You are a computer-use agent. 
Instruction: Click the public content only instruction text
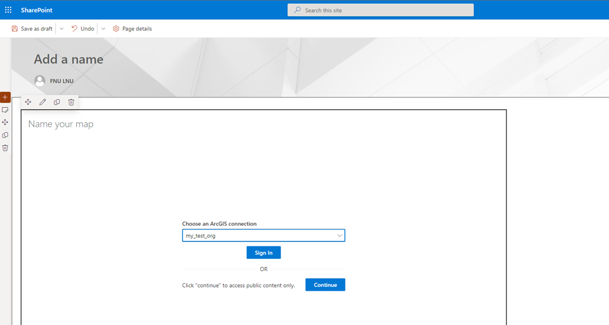pos(239,286)
